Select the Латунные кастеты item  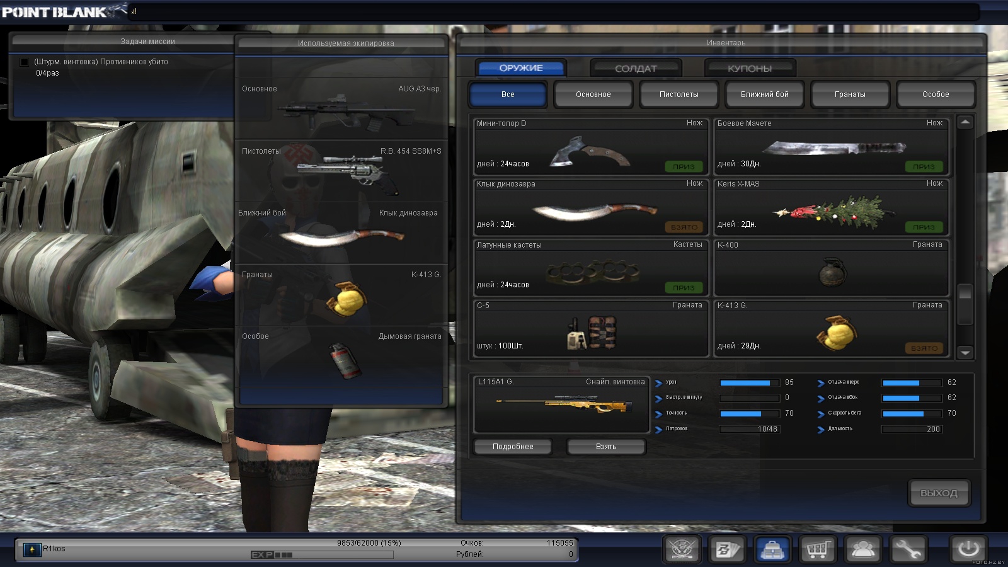[x=591, y=268]
